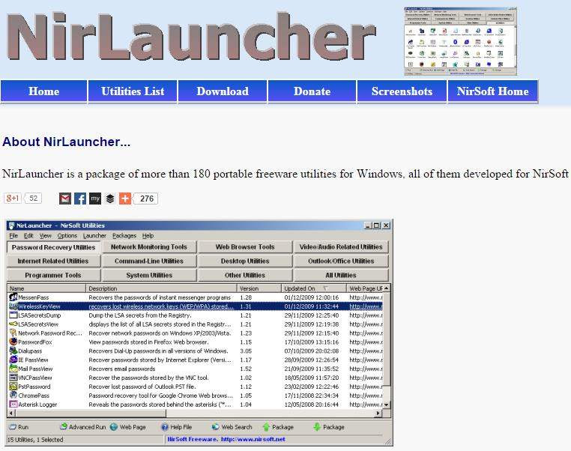Go to the Home page
Image resolution: width=571 pixels, height=451 pixels.
tap(44, 91)
